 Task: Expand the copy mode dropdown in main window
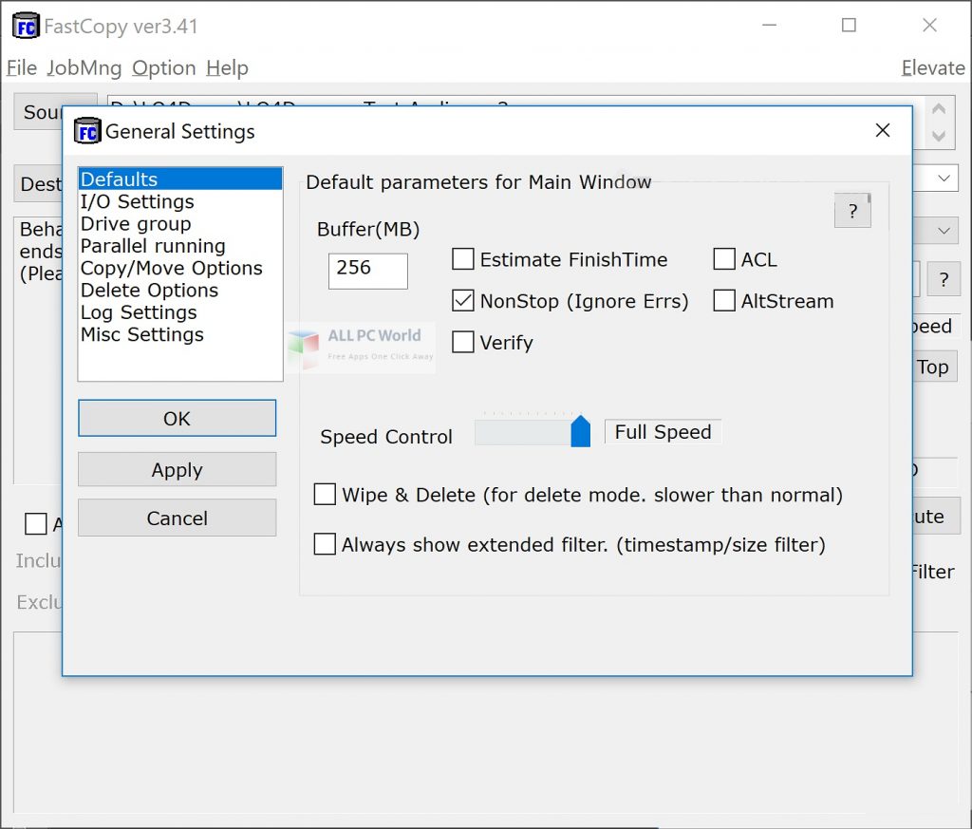(944, 232)
